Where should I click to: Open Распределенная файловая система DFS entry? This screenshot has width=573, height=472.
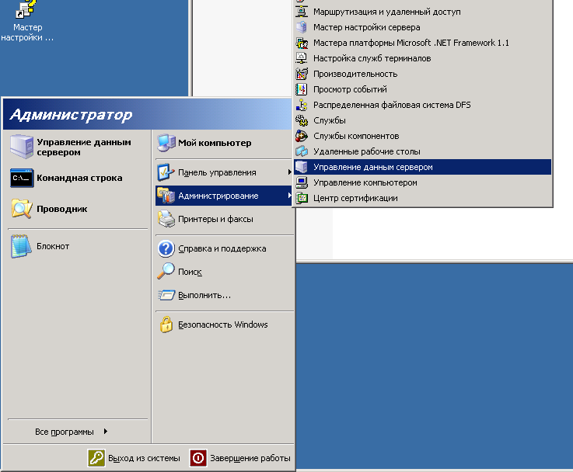click(423, 105)
